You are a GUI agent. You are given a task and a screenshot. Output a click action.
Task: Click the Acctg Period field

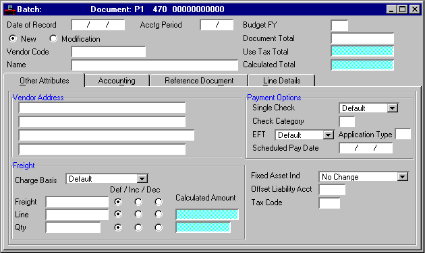(x=217, y=25)
